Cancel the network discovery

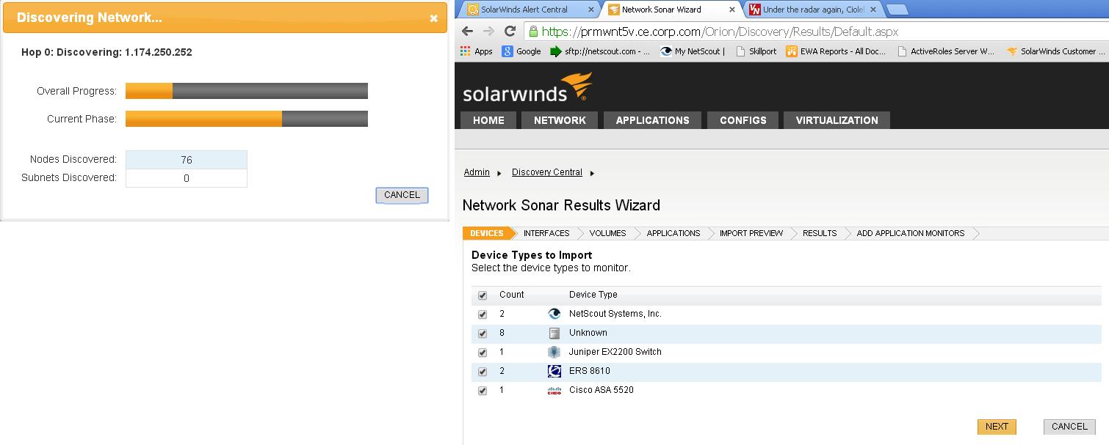pos(402,195)
